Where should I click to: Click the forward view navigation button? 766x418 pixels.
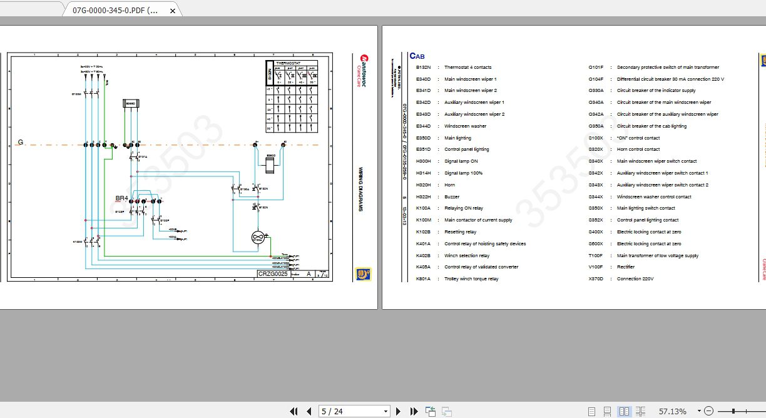[446, 411]
